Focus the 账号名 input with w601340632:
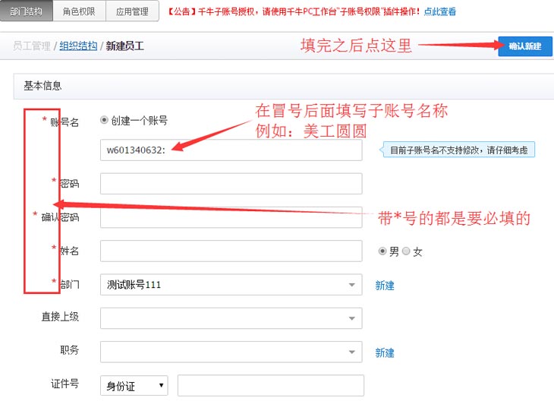554x401 pixels. coord(231,150)
